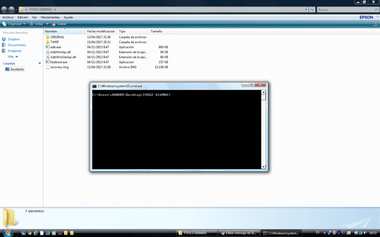Image resolution: width=380 pixels, height=237 pixels.
Task: Open the Vistas dropdown arrow
Action: (47, 24)
